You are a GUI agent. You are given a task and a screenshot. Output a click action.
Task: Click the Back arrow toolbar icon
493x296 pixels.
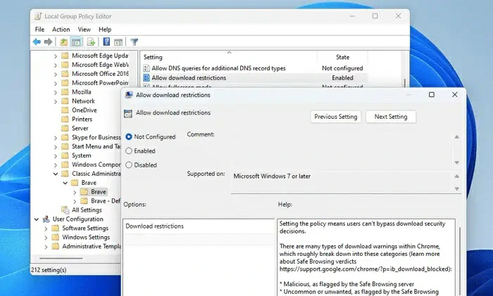pos(37,42)
